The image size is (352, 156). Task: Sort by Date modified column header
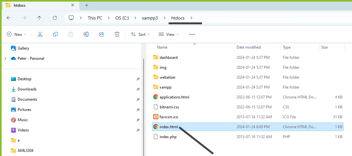(248, 47)
